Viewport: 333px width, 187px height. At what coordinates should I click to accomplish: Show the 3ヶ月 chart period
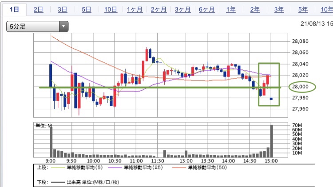(182, 10)
